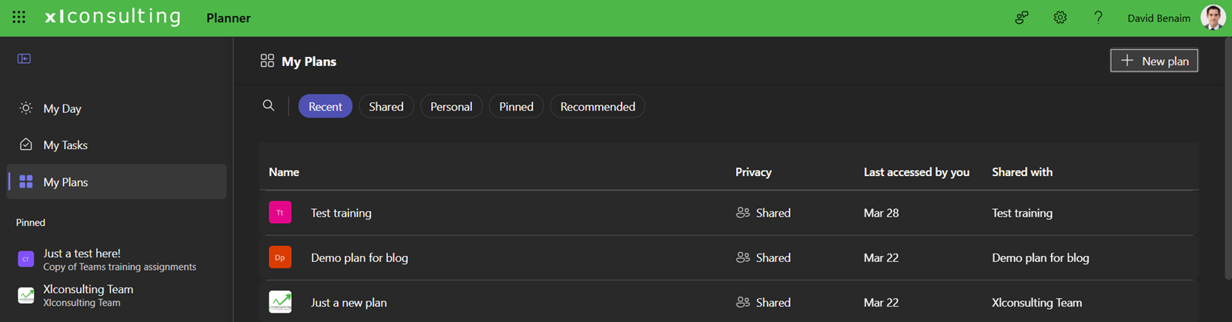Show the Recommended plans filter
1232x322 pixels.
[x=598, y=107]
